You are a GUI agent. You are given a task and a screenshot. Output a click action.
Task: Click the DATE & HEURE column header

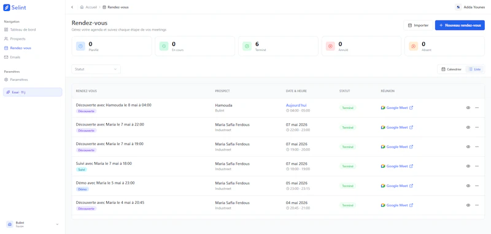296,91
